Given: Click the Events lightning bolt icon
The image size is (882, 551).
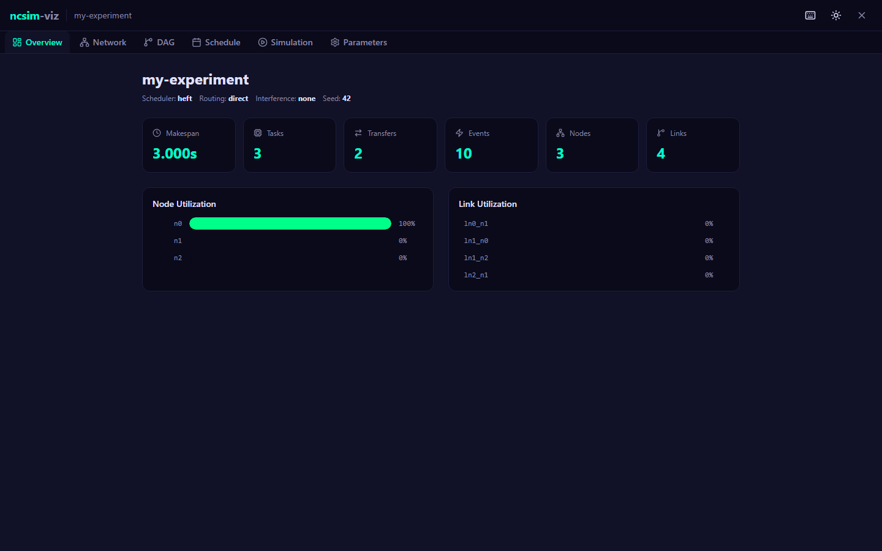Looking at the screenshot, I should [x=459, y=133].
